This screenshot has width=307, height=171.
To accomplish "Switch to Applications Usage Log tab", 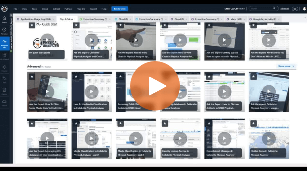I will 35,19.
